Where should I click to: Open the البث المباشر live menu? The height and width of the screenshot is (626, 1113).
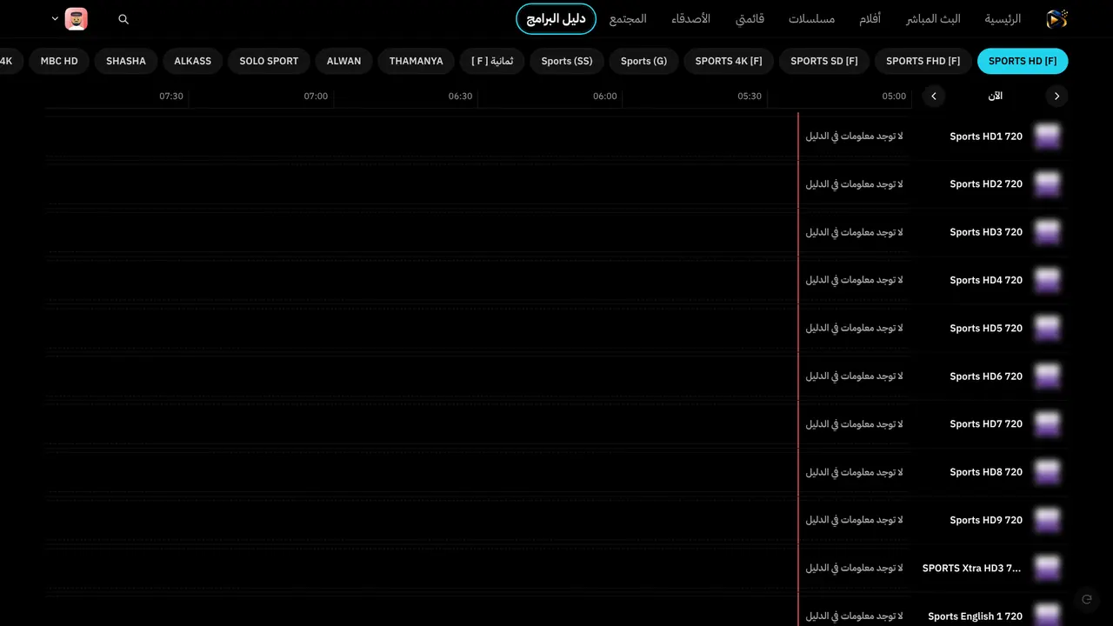point(933,19)
